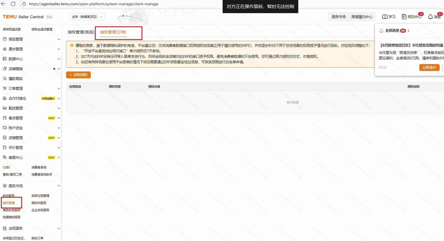This screenshot has width=444, height=241.
Task: Expand the 数据中心 section chevron
Action: click(59, 59)
